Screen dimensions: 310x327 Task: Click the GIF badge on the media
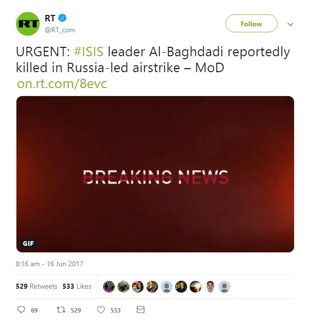(28, 243)
